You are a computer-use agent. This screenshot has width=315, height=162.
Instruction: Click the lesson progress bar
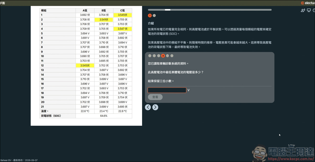click(x=210, y=10)
